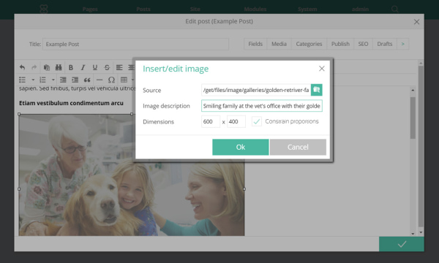Open find and replace binoculars icon

pos(59,67)
